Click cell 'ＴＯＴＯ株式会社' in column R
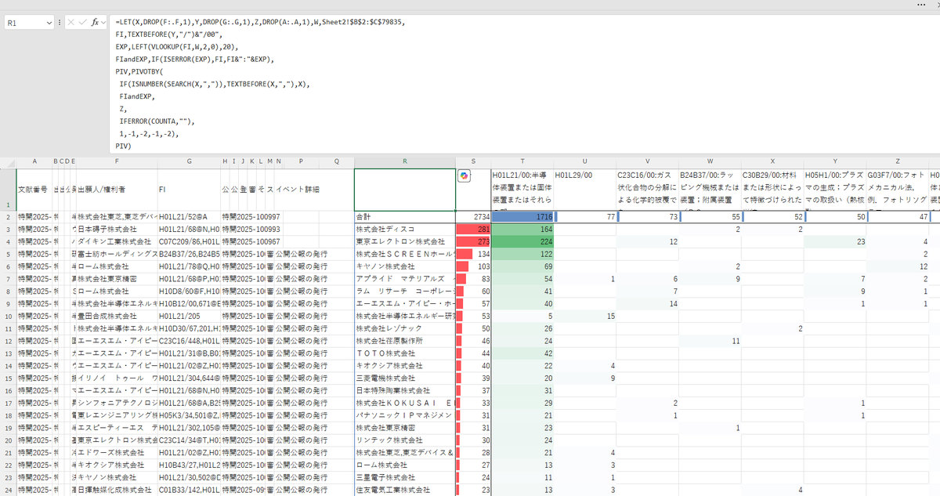 pyautogui.click(x=405, y=353)
